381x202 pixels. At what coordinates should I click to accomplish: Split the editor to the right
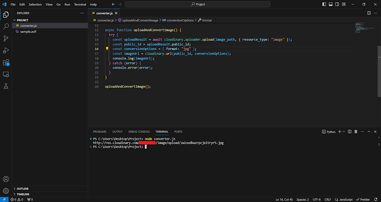point(369,13)
